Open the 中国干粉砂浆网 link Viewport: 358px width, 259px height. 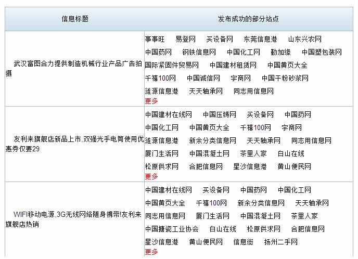click(285, 78)
